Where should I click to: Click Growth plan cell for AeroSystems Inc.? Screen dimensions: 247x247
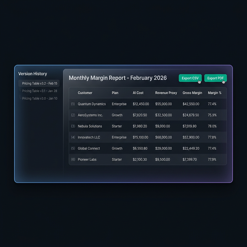(117, 115)
